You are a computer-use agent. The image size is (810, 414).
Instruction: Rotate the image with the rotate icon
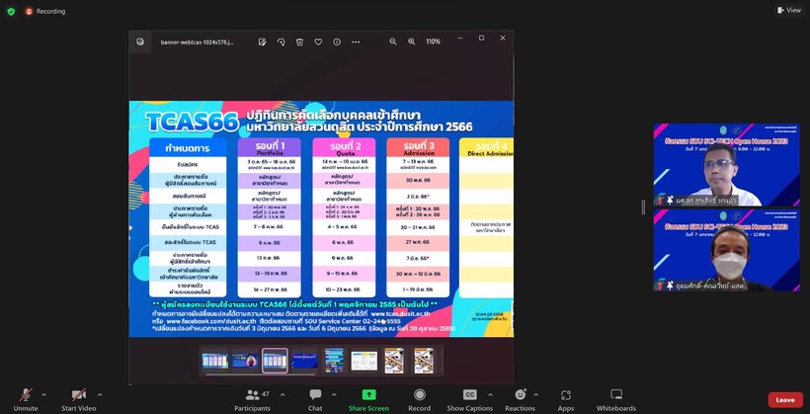pos(281,41)
